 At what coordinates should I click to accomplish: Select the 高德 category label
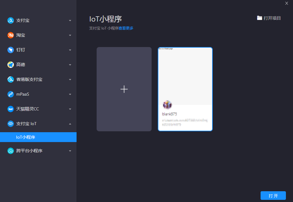21,65
